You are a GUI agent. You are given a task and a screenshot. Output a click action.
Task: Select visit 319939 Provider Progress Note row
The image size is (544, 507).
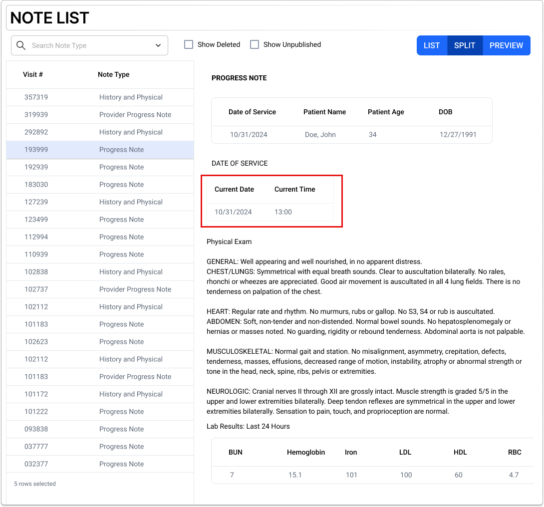click(x=100, y=115)
